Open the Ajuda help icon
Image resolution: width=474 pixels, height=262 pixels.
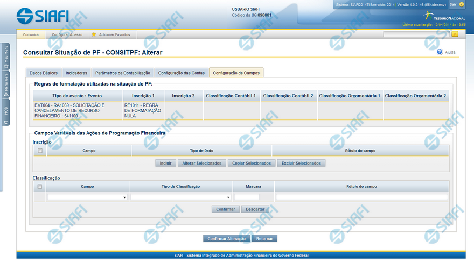pos(440,52)
